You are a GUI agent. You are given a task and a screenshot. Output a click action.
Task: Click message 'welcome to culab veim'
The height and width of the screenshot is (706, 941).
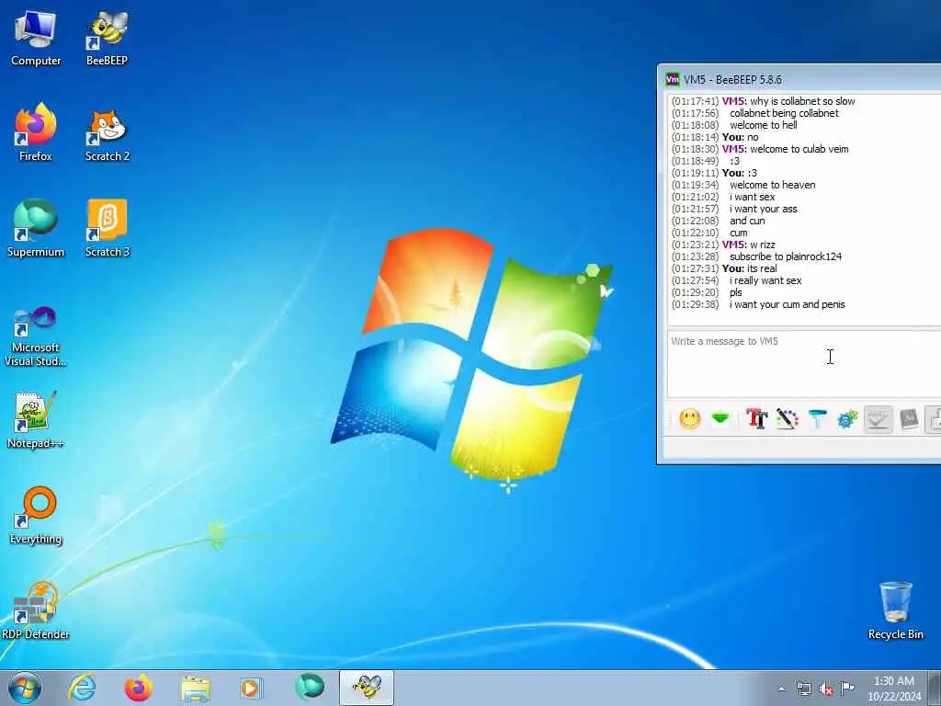tap(799, 149)
